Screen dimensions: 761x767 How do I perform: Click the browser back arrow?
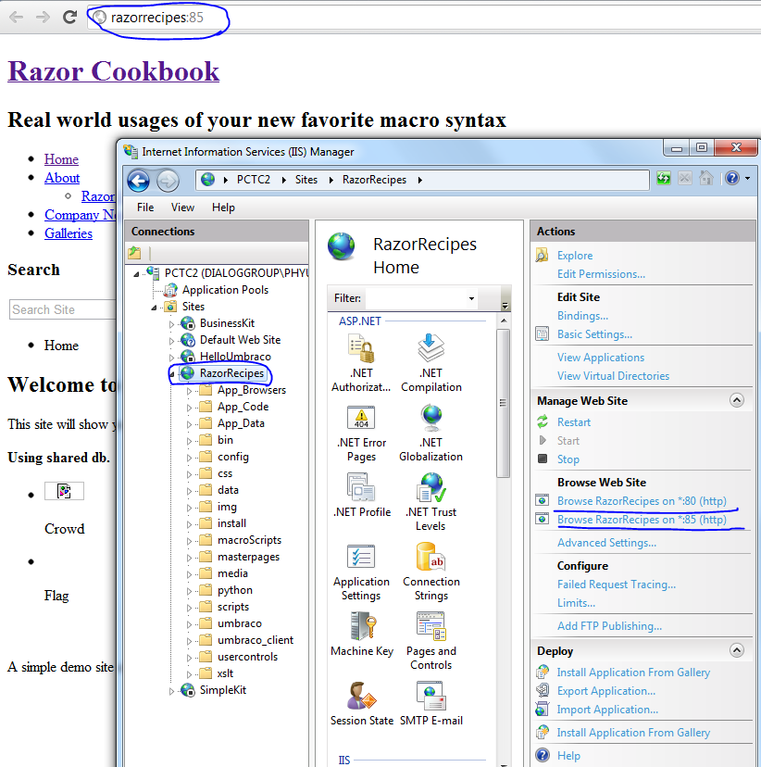16,17
